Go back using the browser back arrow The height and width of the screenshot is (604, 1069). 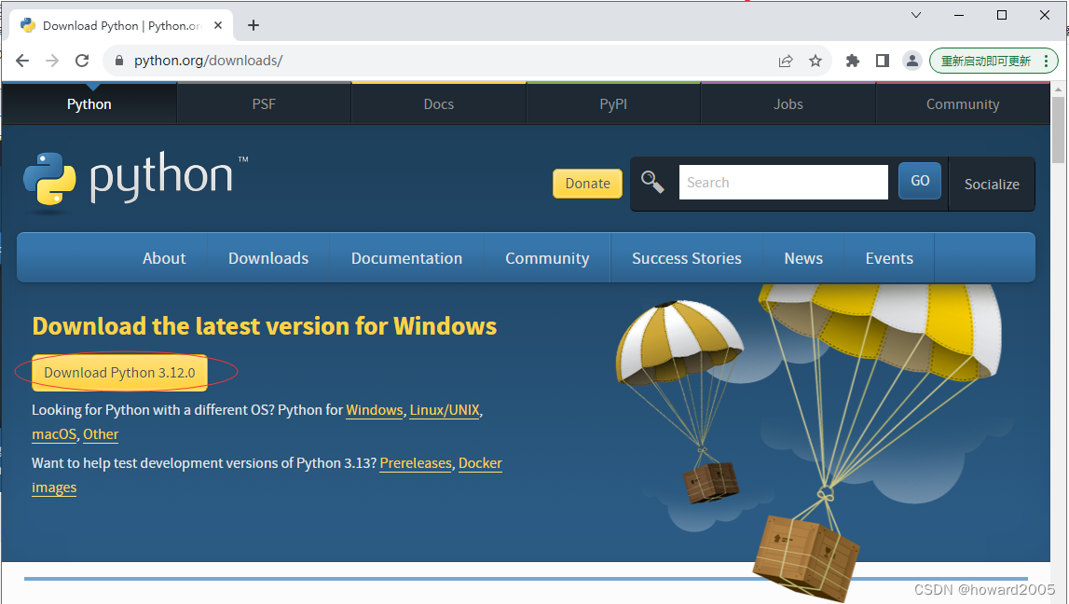[x=22, y=61]
